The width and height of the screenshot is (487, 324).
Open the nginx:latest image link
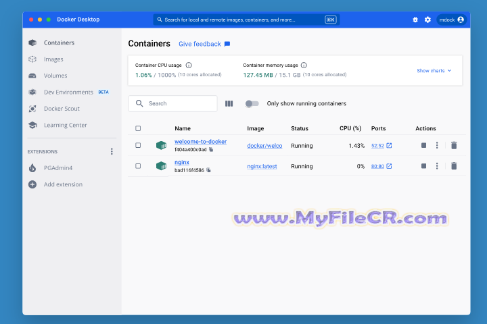[x=262, y=166]
